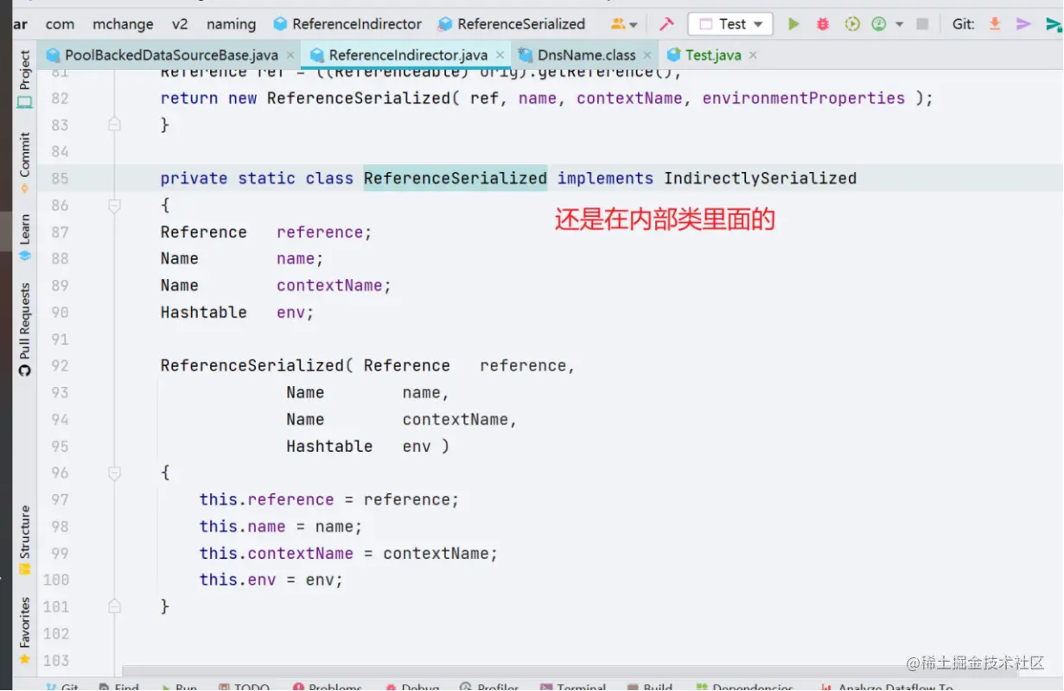1064x691 pixels.
Task: Collapse the fold marker at line 83
Action: (114, 124)
